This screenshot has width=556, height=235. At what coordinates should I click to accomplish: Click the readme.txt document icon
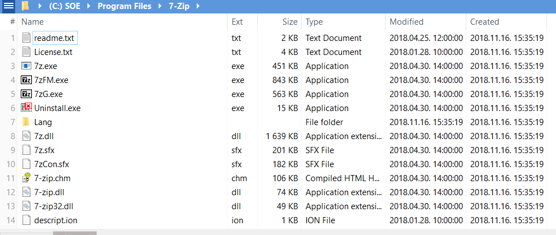coord(26,38)
